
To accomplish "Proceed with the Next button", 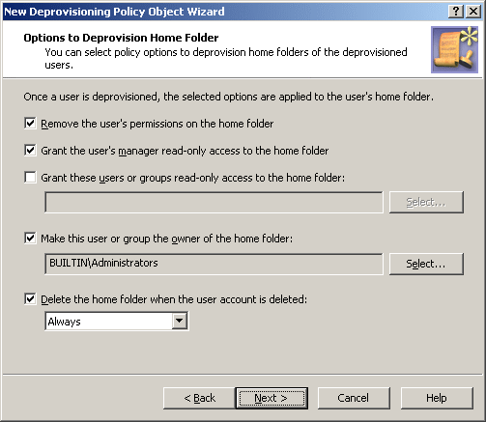I will coord(272,398).
